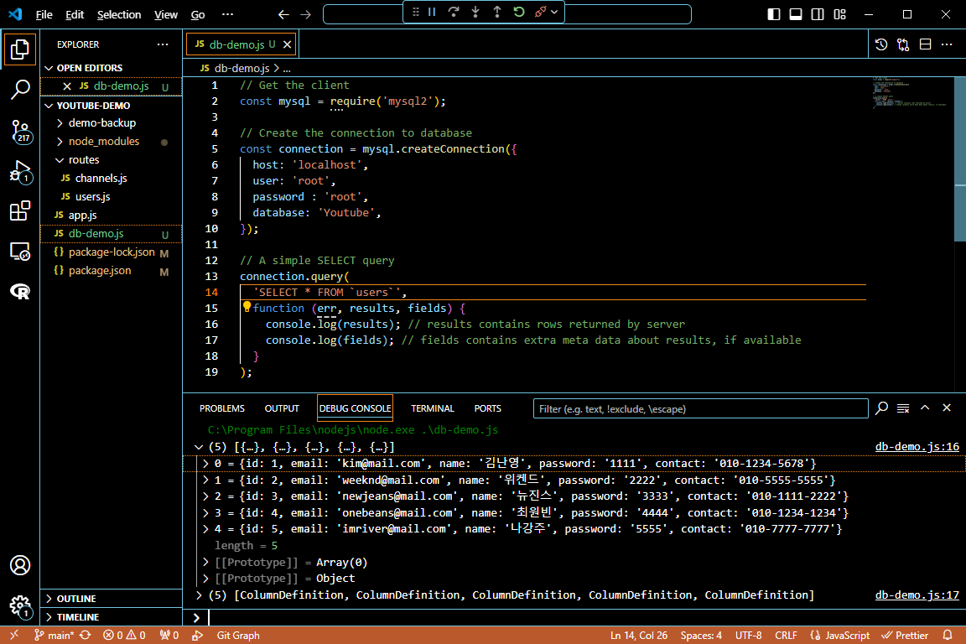
Task: Collapse the results array in debug console
Action: pos(199,448)
